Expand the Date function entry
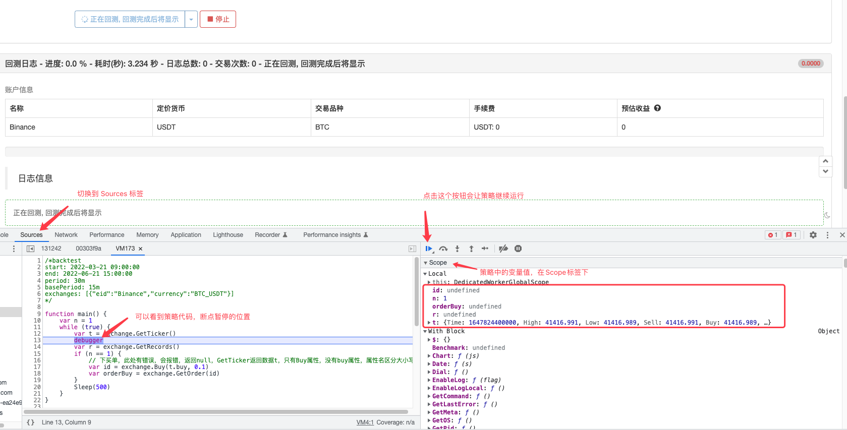Screen dimensions: 847x430 pyautogui.click(x=429, y=364)
